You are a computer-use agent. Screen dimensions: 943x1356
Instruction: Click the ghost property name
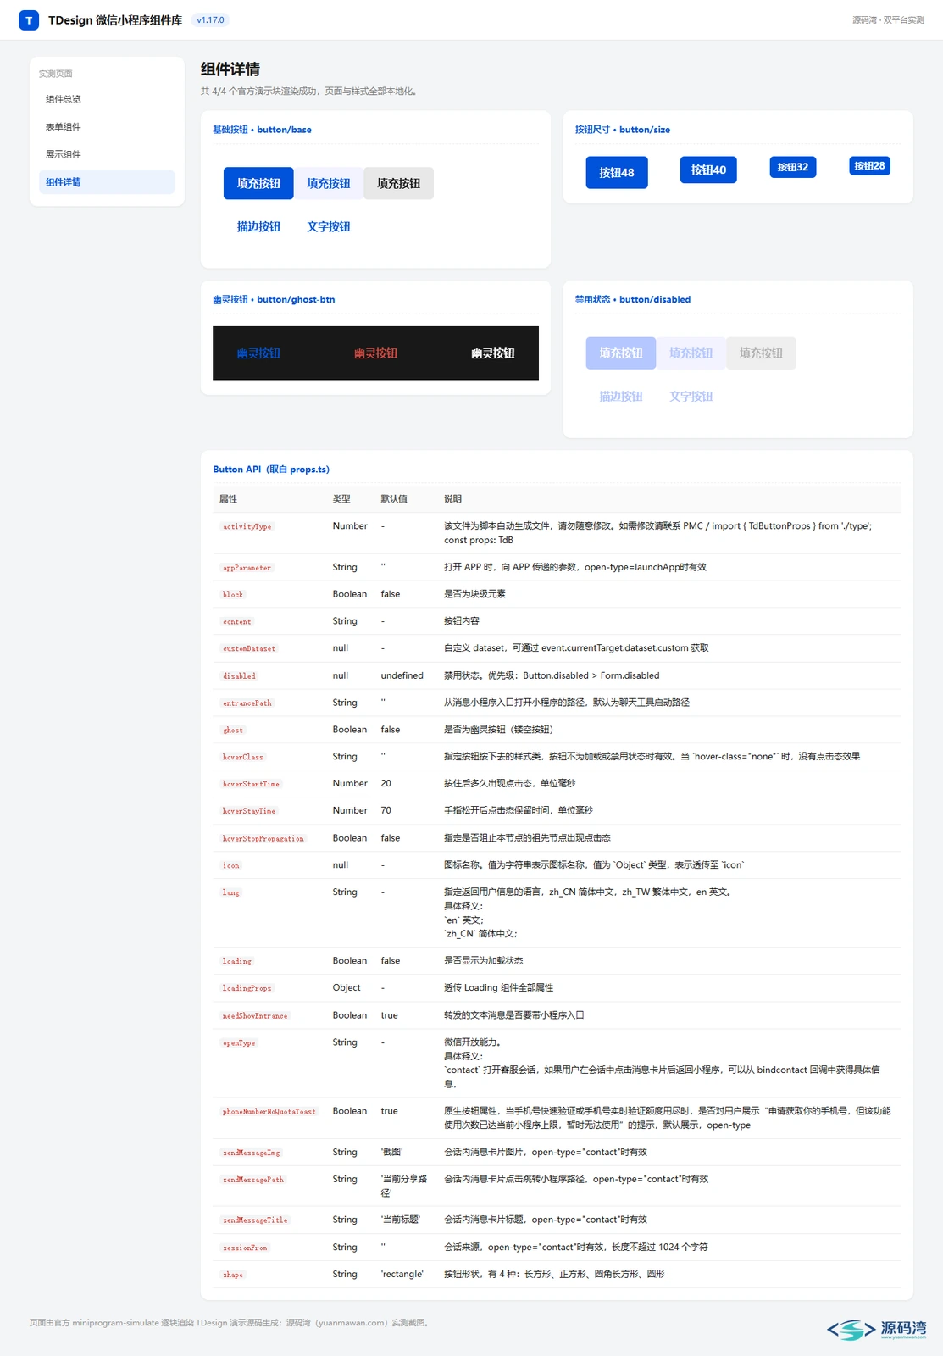(x=233, y=730)
